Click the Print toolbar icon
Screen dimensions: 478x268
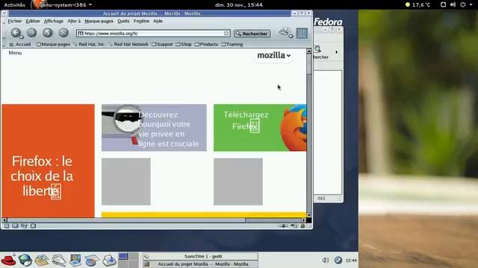coord(285,31)
